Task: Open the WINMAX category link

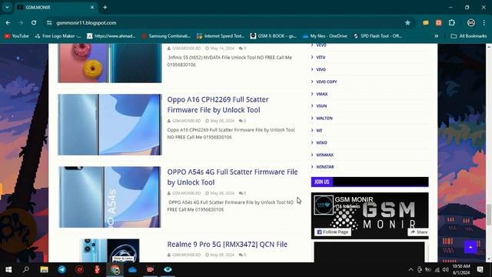Action: tap(324, 155)
